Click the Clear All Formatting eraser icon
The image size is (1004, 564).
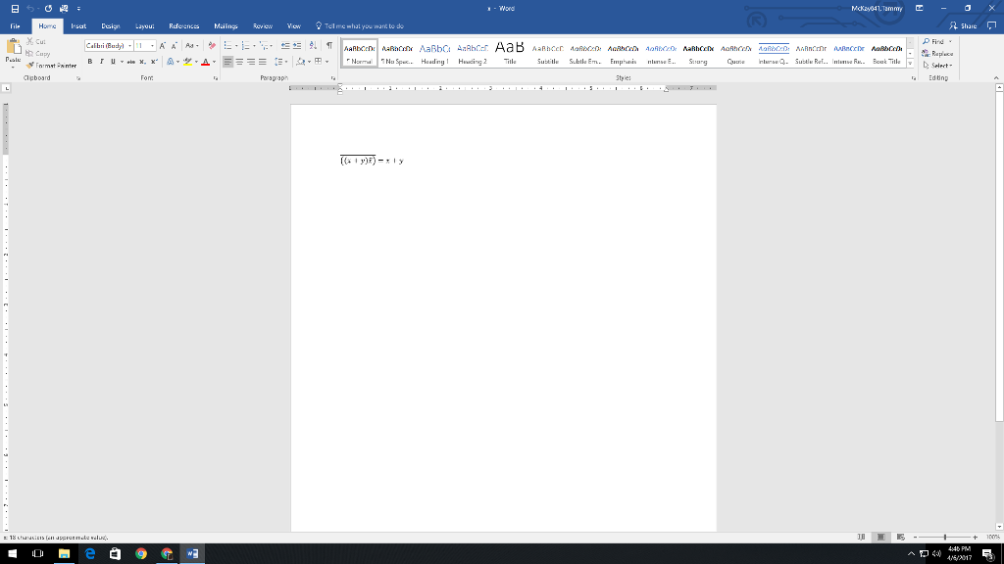coord(213,46)
